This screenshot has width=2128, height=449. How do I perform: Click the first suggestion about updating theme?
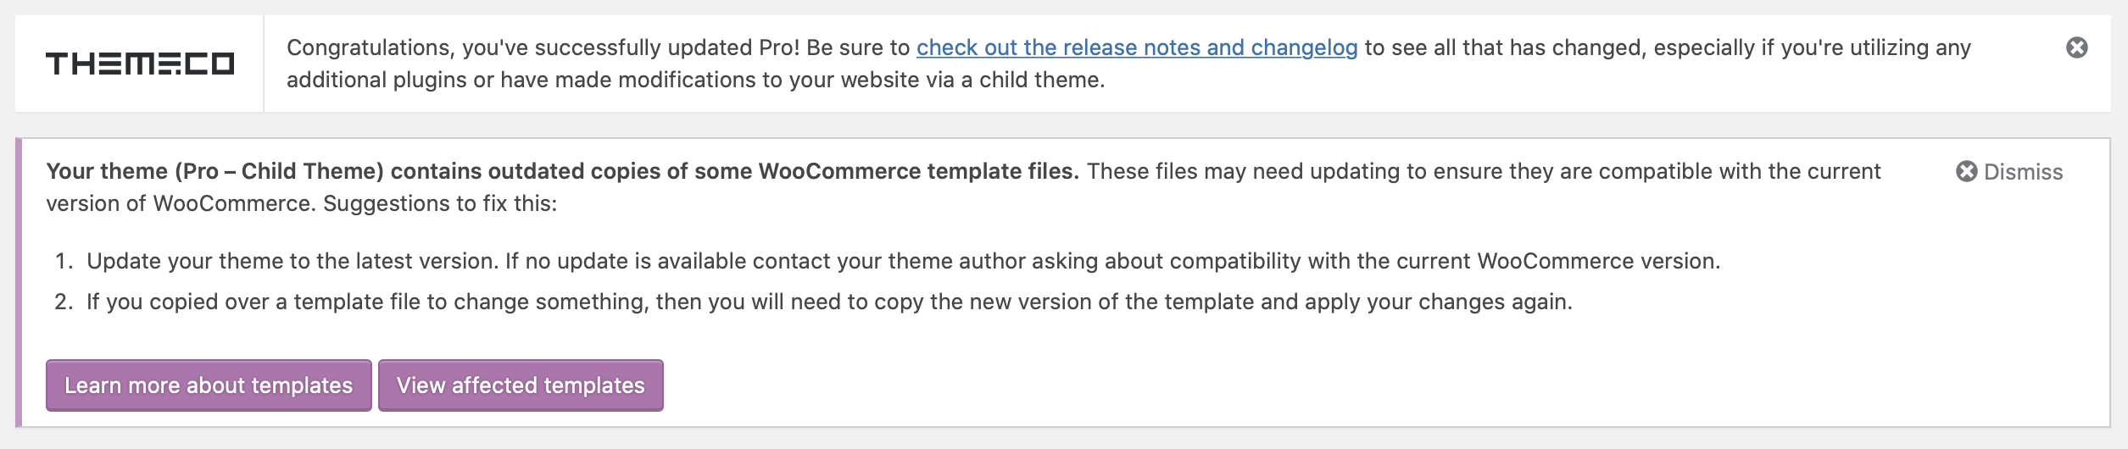coord(904,261)
